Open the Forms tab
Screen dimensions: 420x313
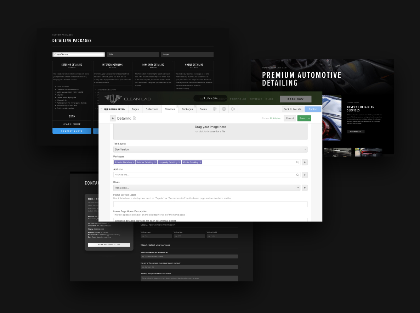[x=203, y=109]
